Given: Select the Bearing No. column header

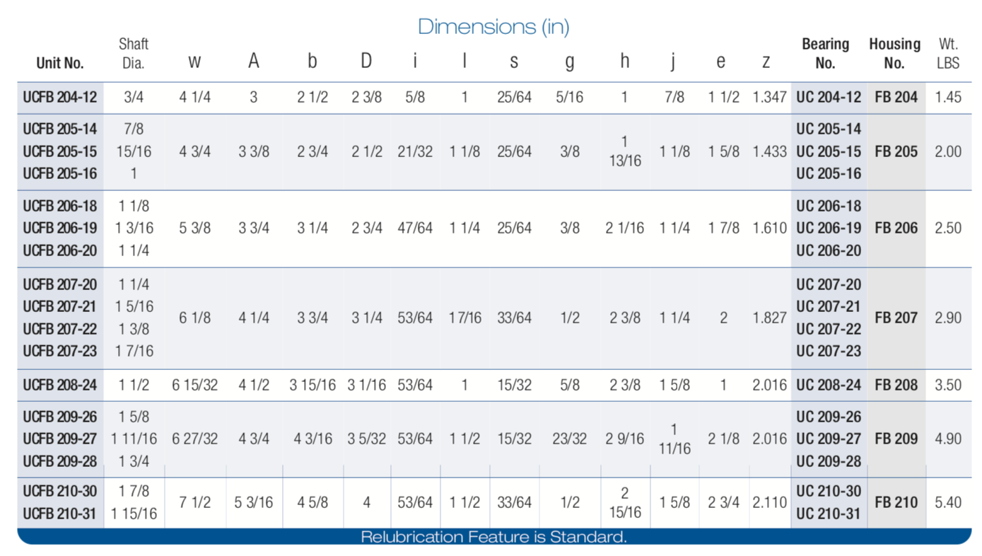Looking at the screenshot, I should (825, 54).
